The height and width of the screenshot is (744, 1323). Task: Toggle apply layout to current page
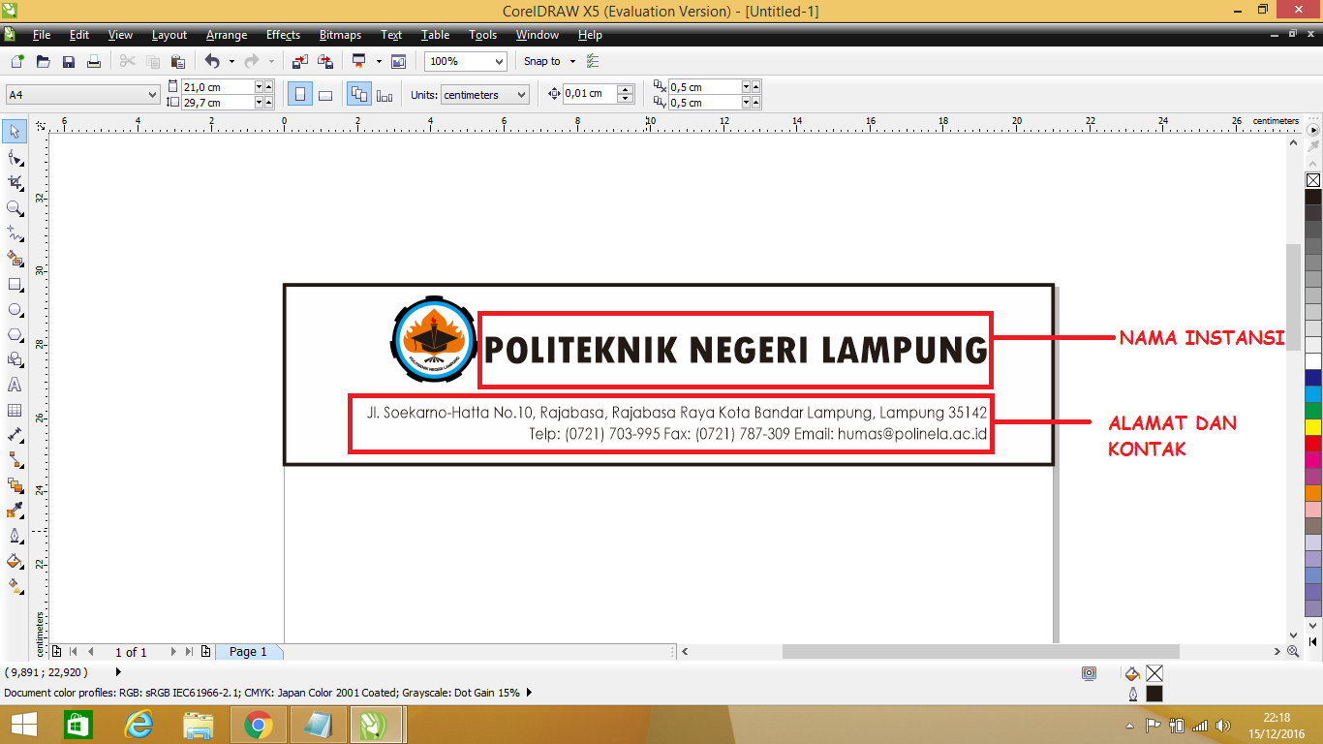click(x=385, y=95)
